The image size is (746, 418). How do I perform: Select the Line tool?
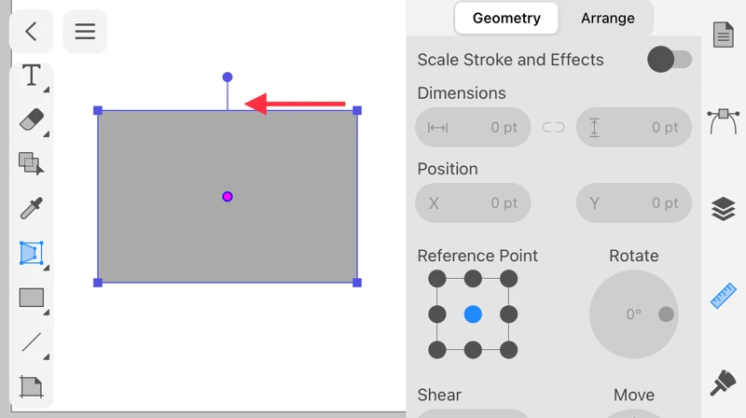32,341
